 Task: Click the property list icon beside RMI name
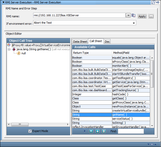click(x=133, y=16)
